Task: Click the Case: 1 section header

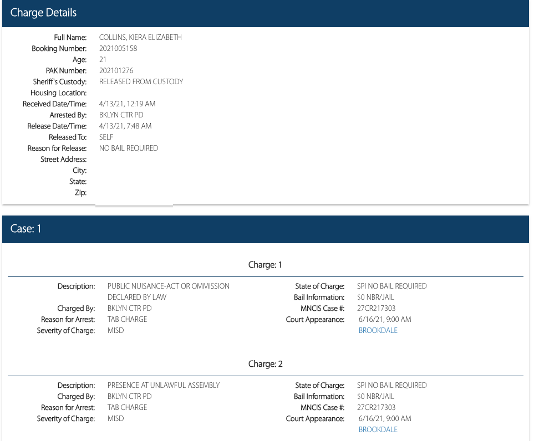Action: [x=266, y=229]
